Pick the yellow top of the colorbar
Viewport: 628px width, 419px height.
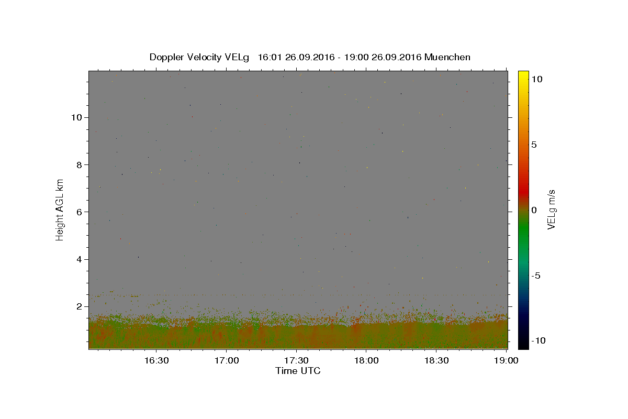523,74
